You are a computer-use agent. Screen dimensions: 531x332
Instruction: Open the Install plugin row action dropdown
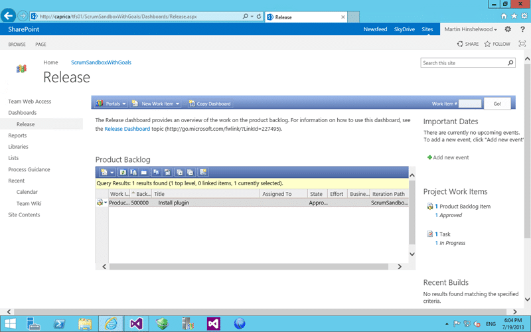(x=106, y=203)
